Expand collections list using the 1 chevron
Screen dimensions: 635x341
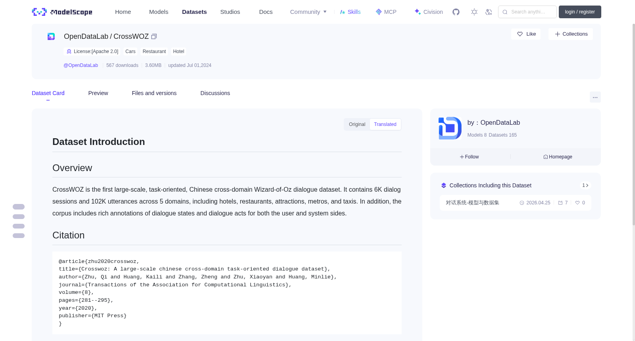[x=585, y=185]
